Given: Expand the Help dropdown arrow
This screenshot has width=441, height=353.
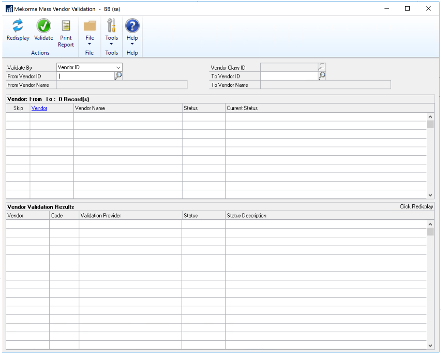Looking at the screenshot, I should tap(132, 44).
